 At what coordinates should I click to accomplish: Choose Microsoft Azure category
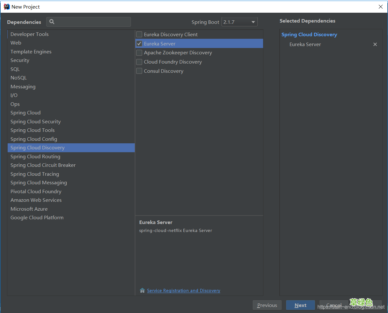pos(71,209)
